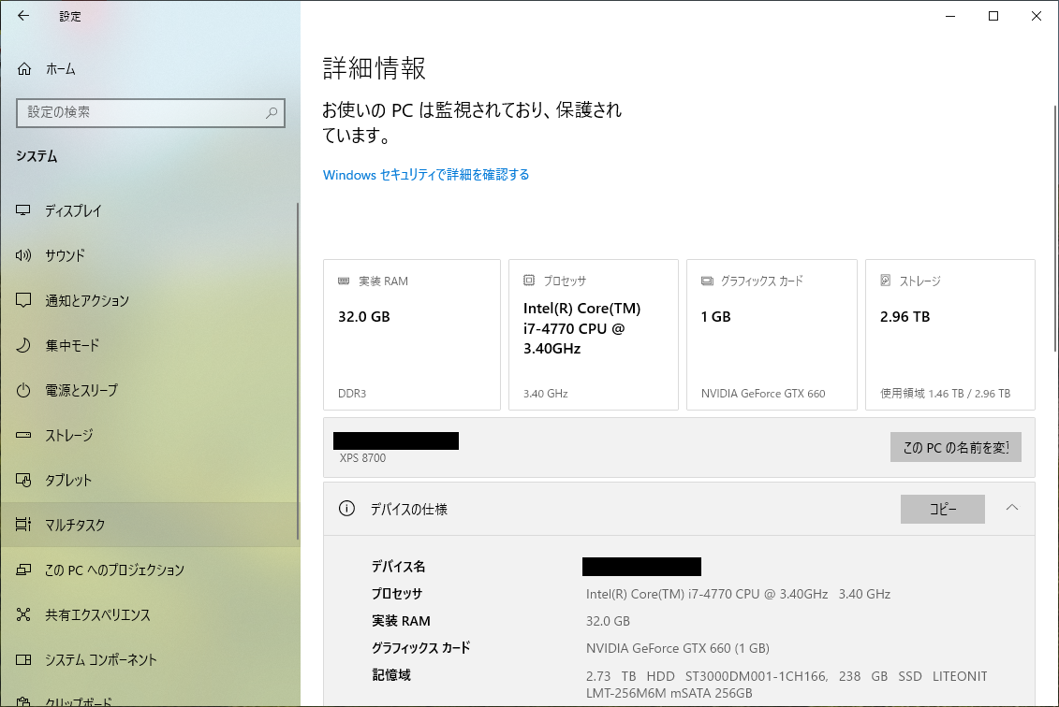Click the Rename this PC button
Screen dimensions: 1059x707
(x=955, y=448)
